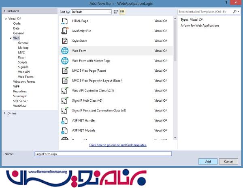The width and height of the screenshot is (243, 188).
Task: Choose the Style Sheet template icon
Action: tap(64, 41)
